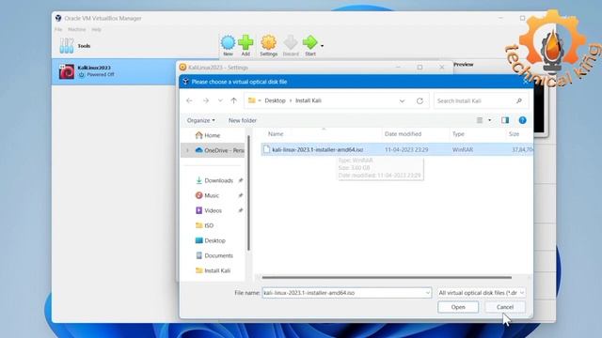Open Documents in navigation pane

pyautogui.click(x=214, y=255)
